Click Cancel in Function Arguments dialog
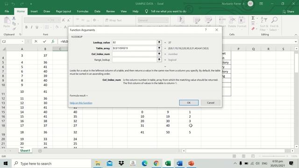This screenshot has height=168, width=299. click(x=211, y=103)
